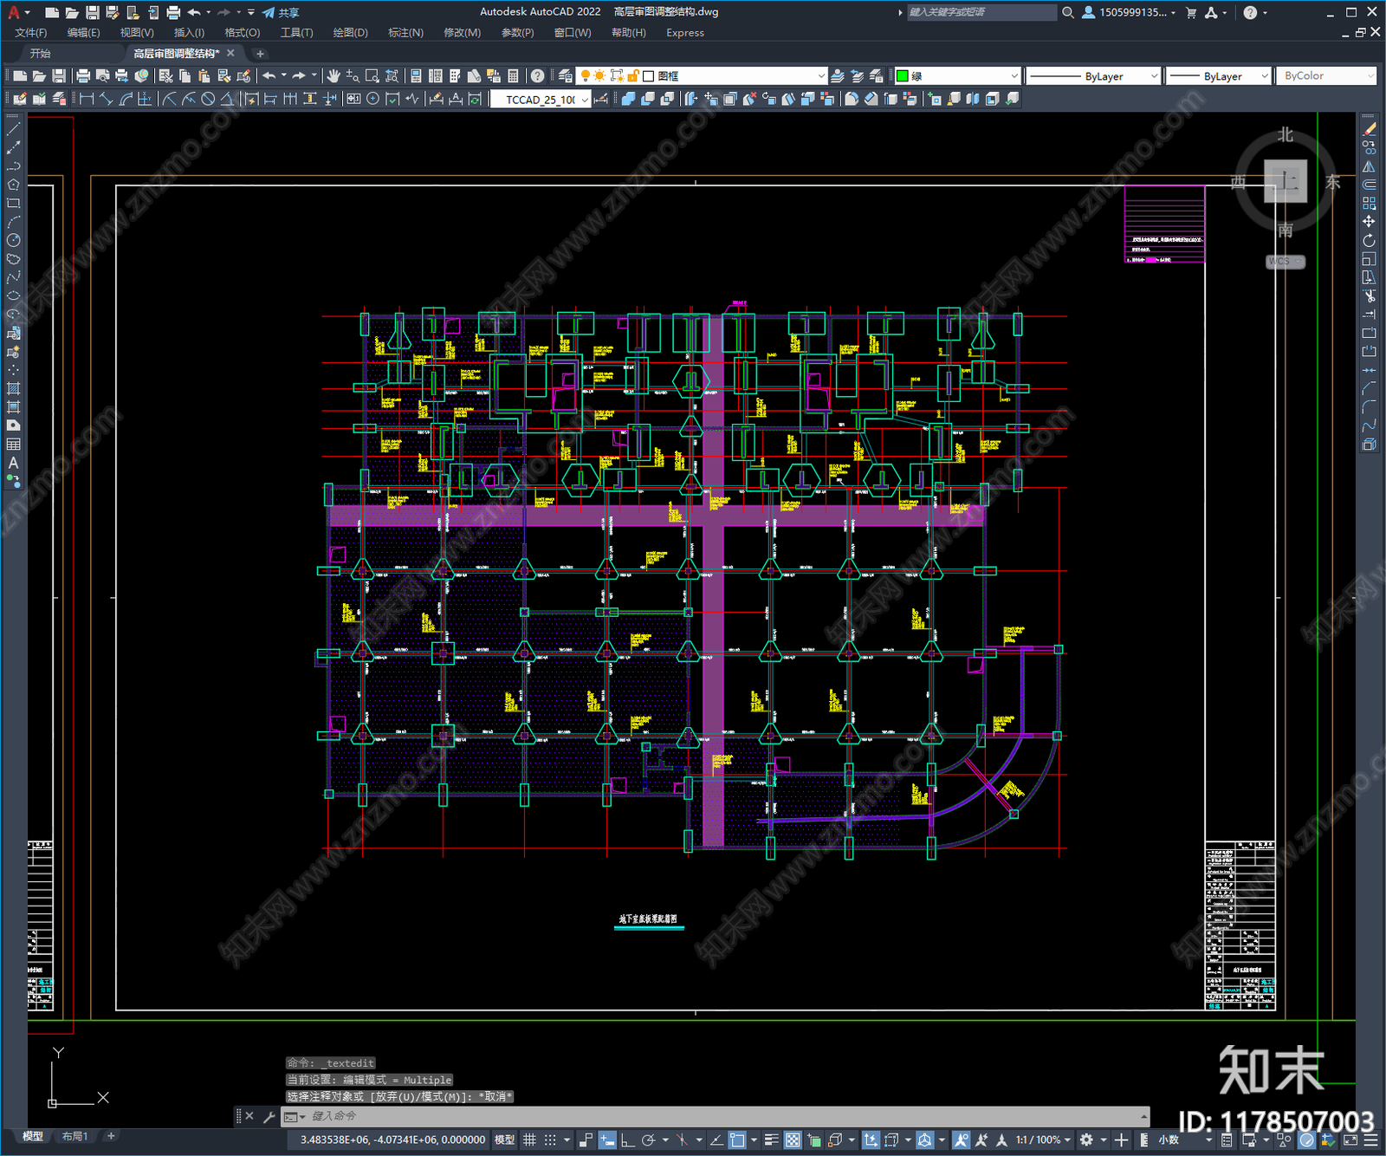Viewport: 1386px width, 1156px height.
Task: Open the QuickCalc calculator icon
Action: 513,76
